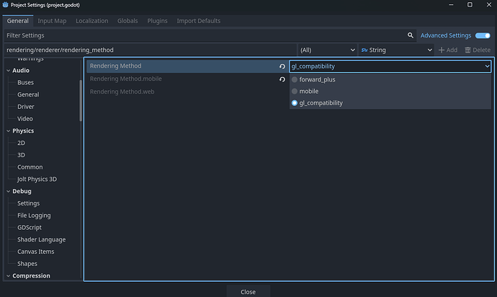This screenshot has height=297, width=497.
Task: Switch to the Input Map tab
Action: (53, 21)
